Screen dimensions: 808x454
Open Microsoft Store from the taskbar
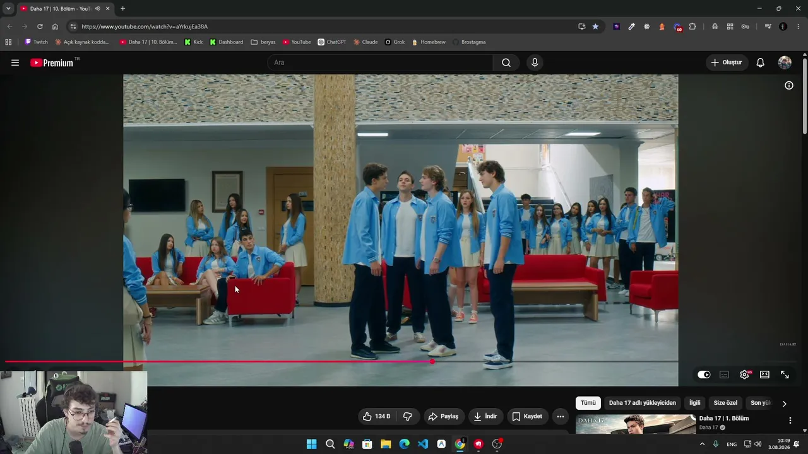coord(367,444)
